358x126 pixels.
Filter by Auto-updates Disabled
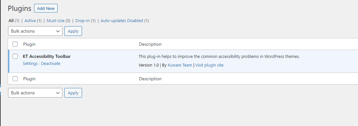(x=122, y=21)
